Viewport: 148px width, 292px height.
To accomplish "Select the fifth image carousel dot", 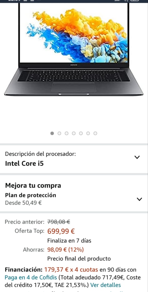I will (x=81, y=133).
